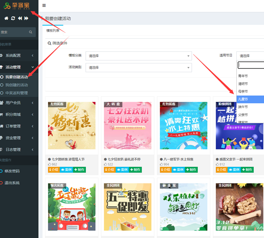Click the 聚客宝 logo
Screen dimensions: 264x238
(19, 6)
